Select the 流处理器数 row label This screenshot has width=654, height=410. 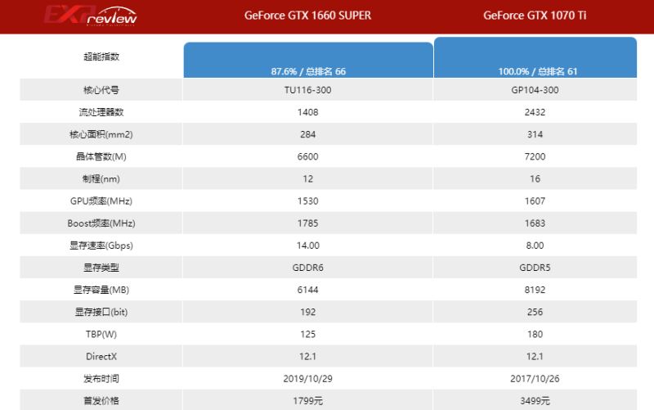tap(101, 112)
